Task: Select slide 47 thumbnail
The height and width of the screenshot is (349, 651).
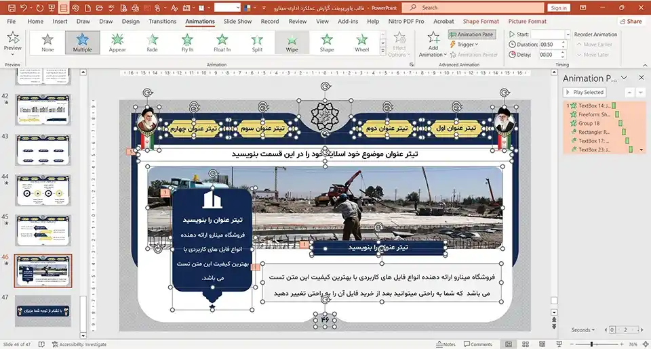Action: pos(43,311)
